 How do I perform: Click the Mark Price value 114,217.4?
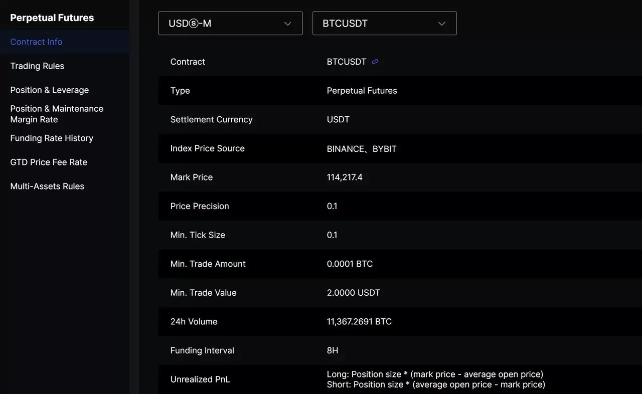[x=345, y=177]
